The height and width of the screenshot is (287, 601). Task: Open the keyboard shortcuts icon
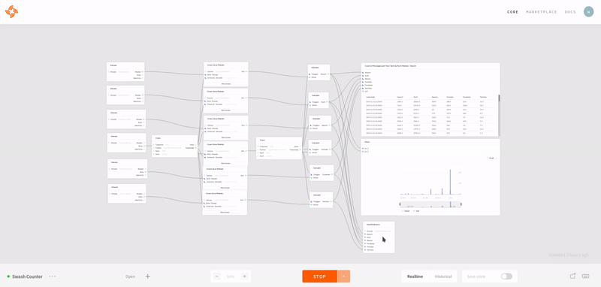click(585, 276)
